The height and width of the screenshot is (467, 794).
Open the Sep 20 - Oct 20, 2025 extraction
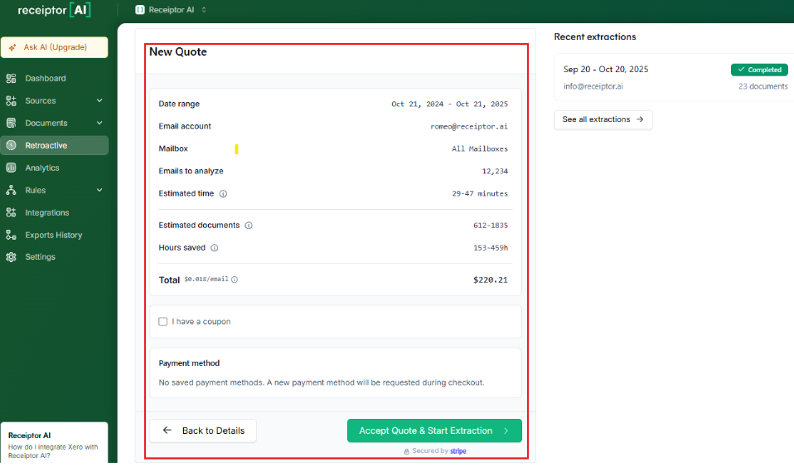(x=675, y=77)
